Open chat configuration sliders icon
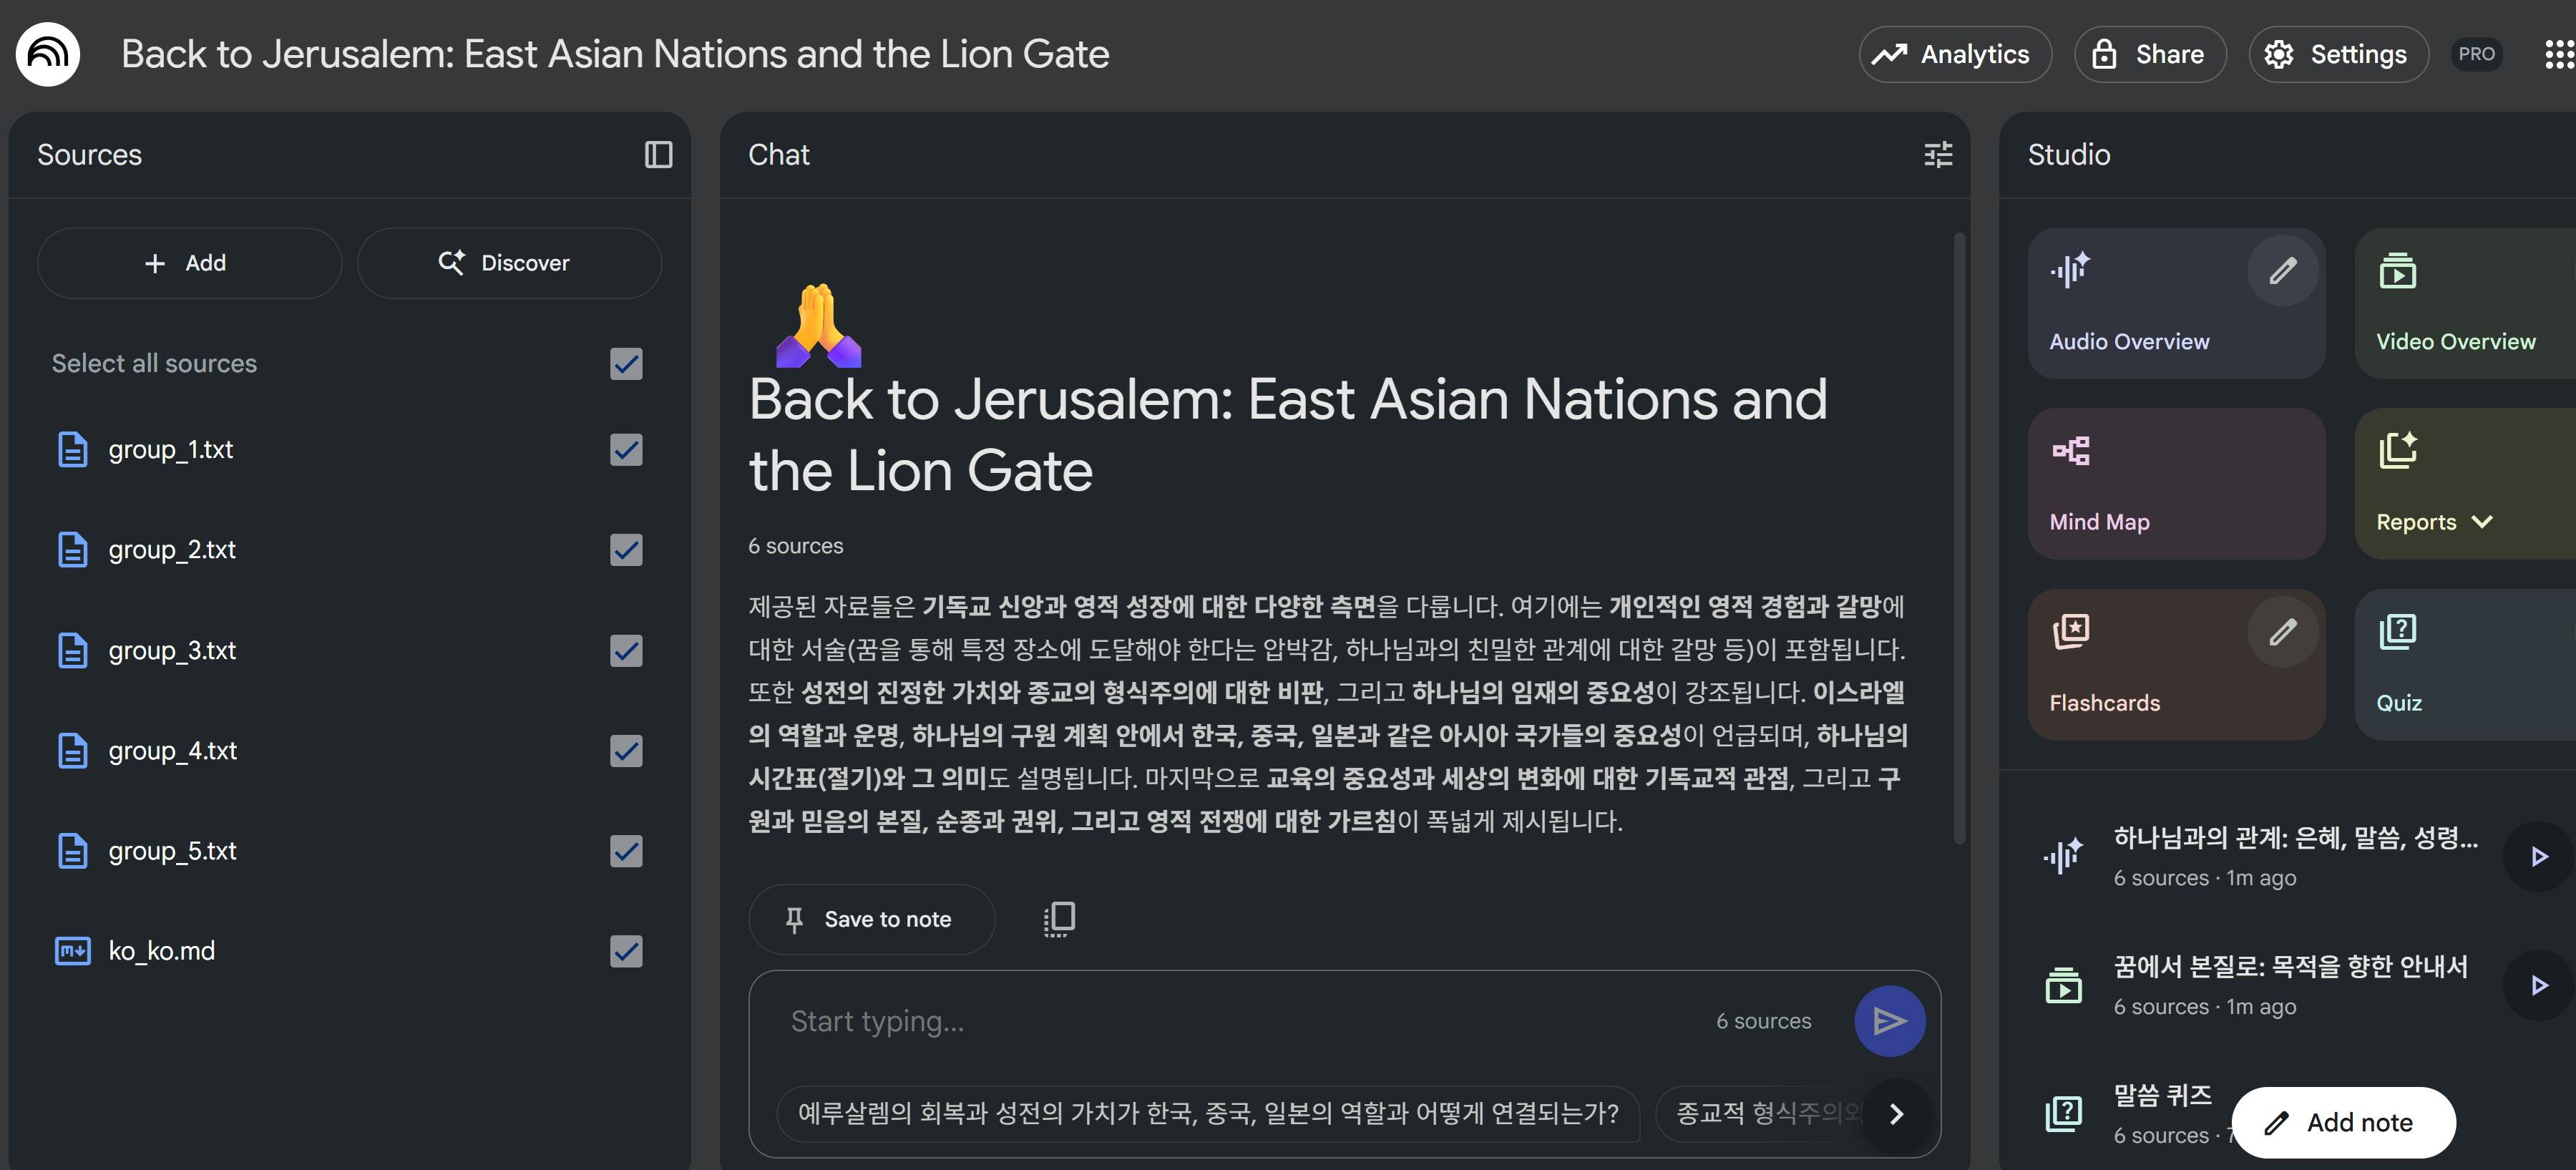The height and width of the screenshot is (1170, 2576). [1937, 155]
